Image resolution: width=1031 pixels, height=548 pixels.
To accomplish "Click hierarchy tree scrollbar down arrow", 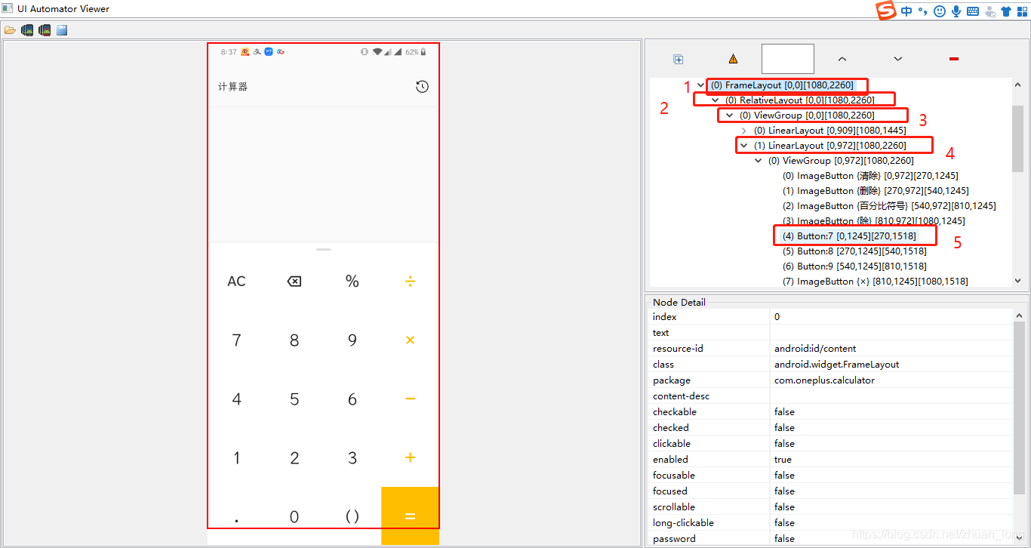I will [1017, 281].
